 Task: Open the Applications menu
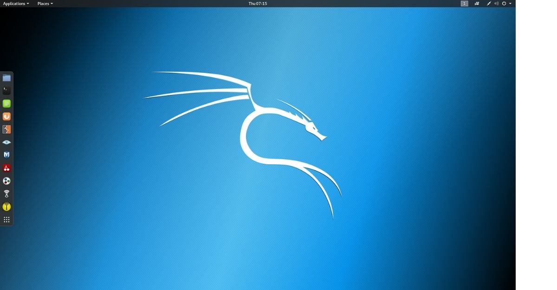coord(15,3)
